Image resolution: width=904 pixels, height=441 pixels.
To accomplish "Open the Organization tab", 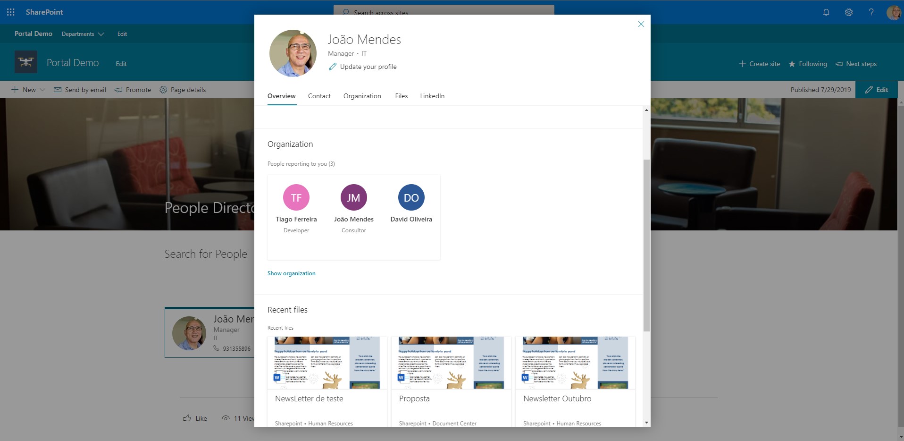I will point(362,96).
